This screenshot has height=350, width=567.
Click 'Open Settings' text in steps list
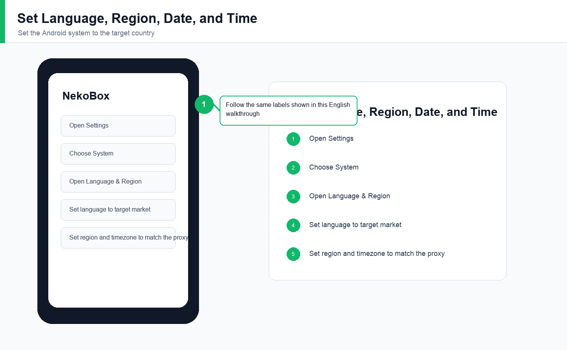tap(331, 138)
